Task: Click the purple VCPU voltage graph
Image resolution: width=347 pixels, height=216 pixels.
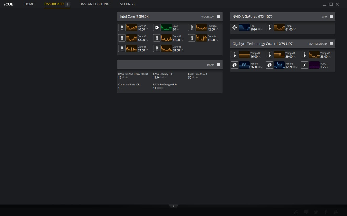Action: pyautogui.click(x=314, y=65)
